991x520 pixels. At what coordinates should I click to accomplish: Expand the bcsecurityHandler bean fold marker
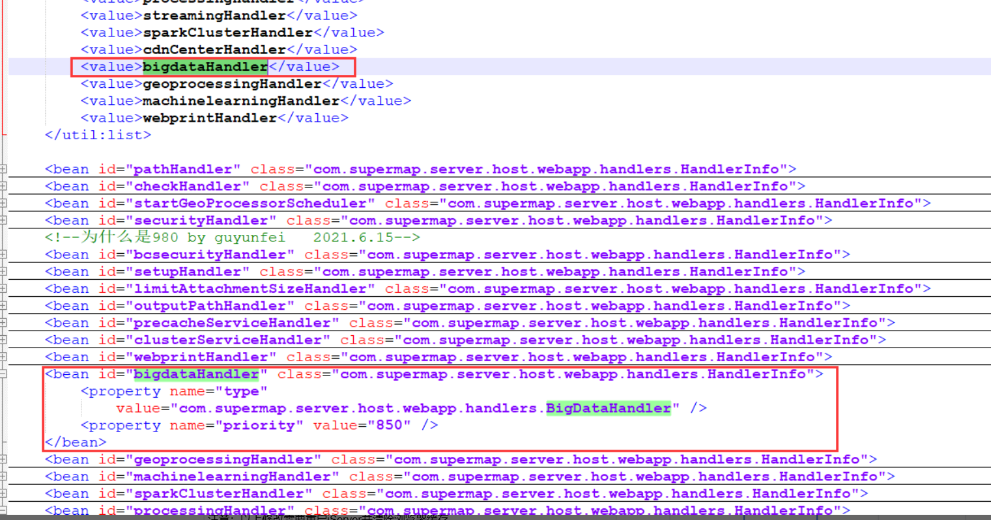pyautogui.click(x=3, y=254)
